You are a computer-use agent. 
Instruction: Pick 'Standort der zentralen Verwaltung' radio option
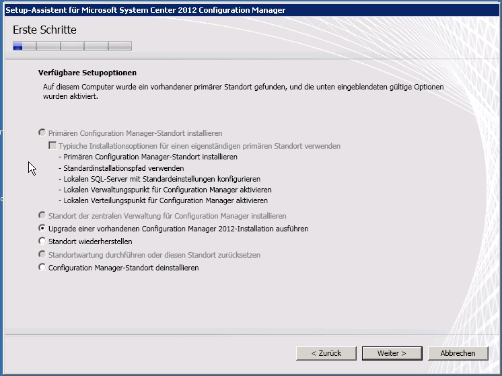[x=43, y=216]
